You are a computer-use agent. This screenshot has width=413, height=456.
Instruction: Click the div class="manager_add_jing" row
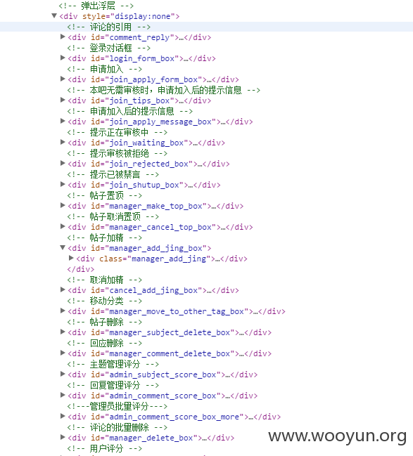click(x=162, y=259)
